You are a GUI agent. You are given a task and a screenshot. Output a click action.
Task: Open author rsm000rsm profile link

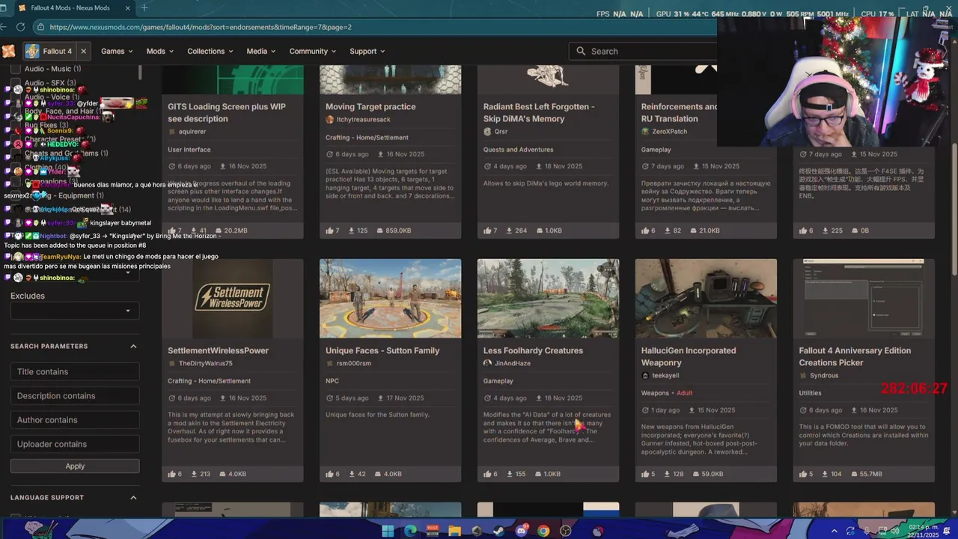tap(353, 363)
